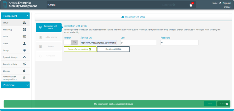Select Mail setup menu item
The height and width of the screenshot is (111, 234).
pos(15,30)
